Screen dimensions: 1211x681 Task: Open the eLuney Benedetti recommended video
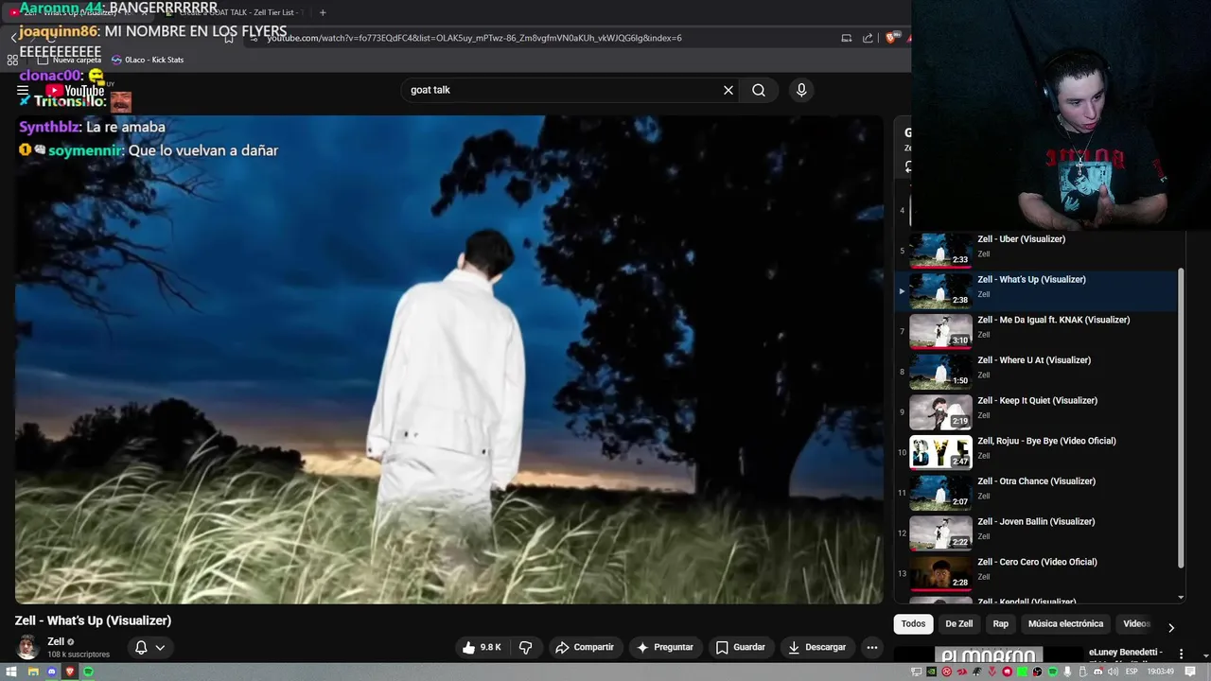[1126, 653]
